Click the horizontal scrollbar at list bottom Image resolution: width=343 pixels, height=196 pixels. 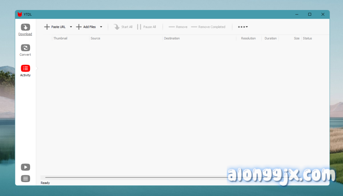(134, 177)
